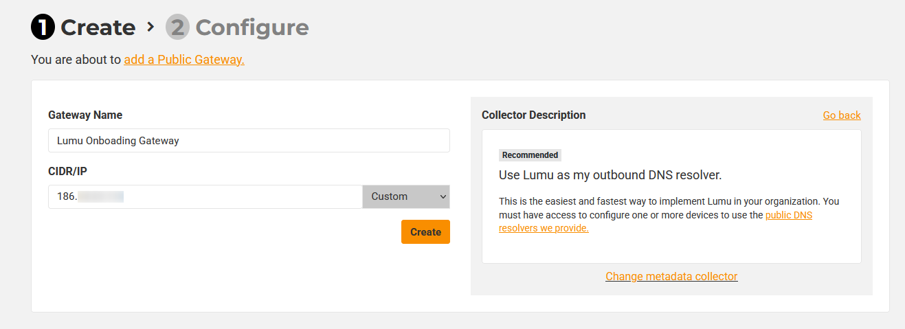Click the step 2 circle icon
The height and width of the screenshot is (329, 905).
177,27
